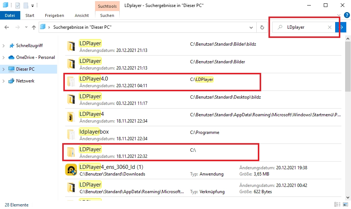This screenshot has height=209, width=351.
Task: Expand the Schnellzugriff tree node
Action: 4,46
